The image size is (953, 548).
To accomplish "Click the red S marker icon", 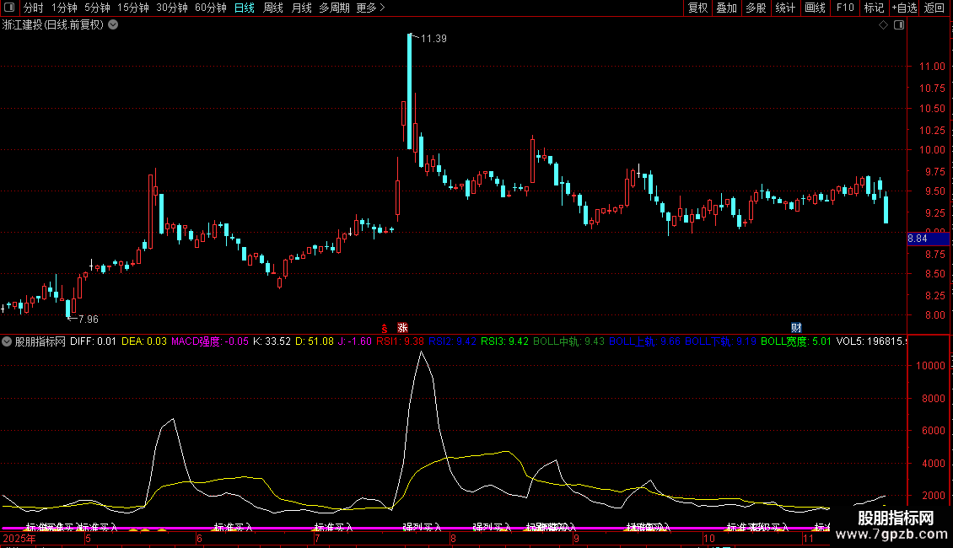I will (x=384, y=329).
